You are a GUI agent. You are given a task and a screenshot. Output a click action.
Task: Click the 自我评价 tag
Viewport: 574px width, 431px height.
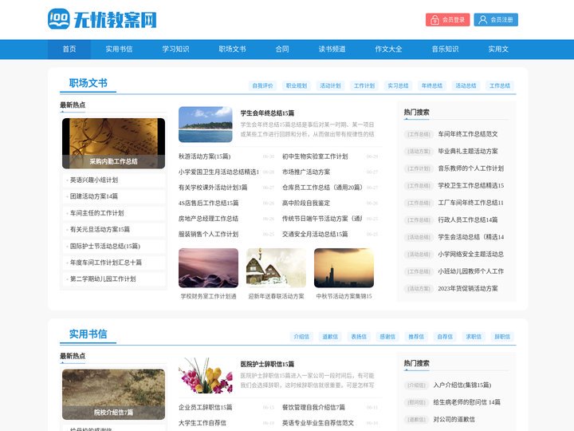[x=262, y=85]
